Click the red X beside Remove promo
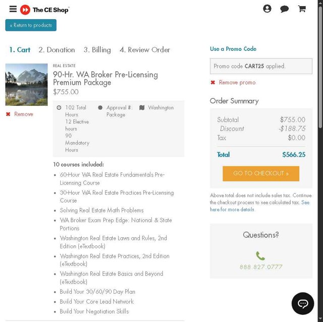323x322 pixels. coord(213,83)
